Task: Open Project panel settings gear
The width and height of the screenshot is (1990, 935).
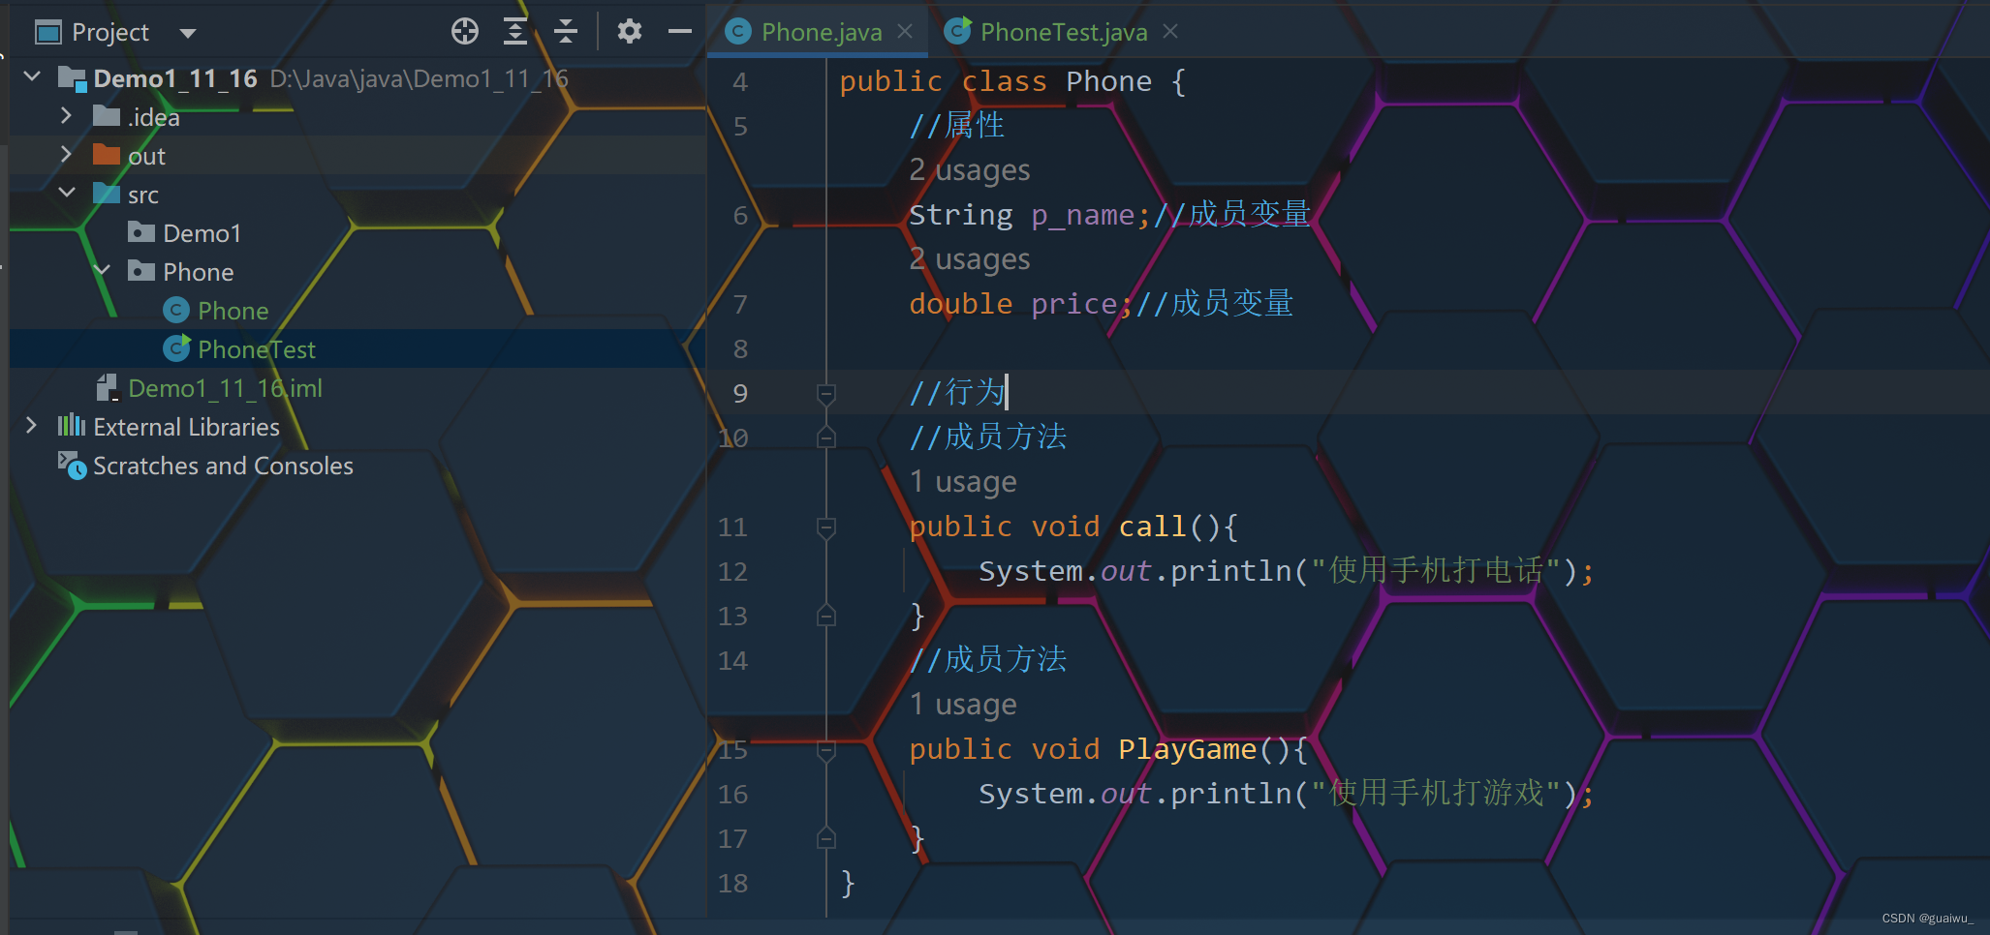Action: point(630,32)
